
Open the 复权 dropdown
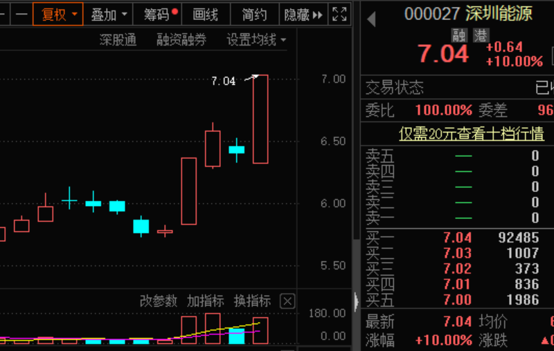(58, 14)
